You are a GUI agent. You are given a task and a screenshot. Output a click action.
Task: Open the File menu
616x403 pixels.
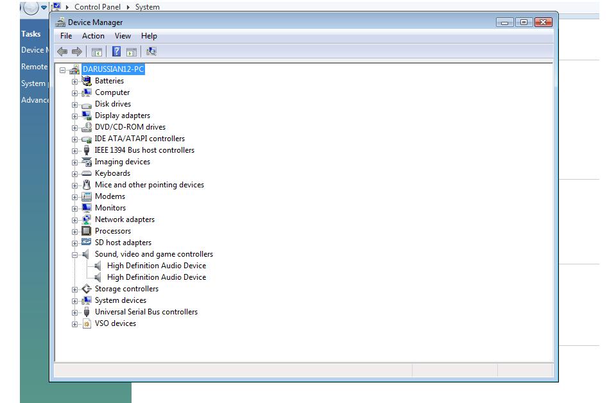coord(66,36)
